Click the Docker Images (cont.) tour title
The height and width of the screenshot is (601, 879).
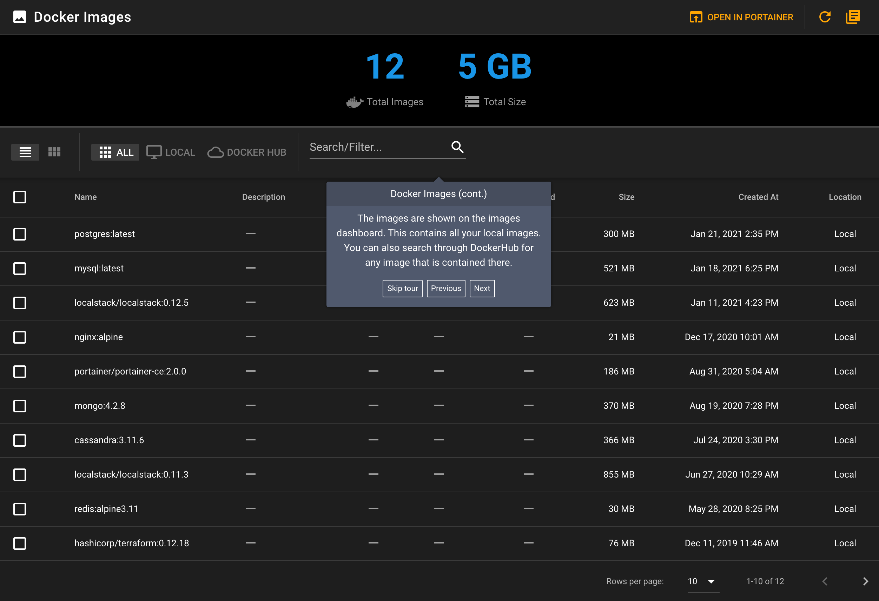click(439, 194)
